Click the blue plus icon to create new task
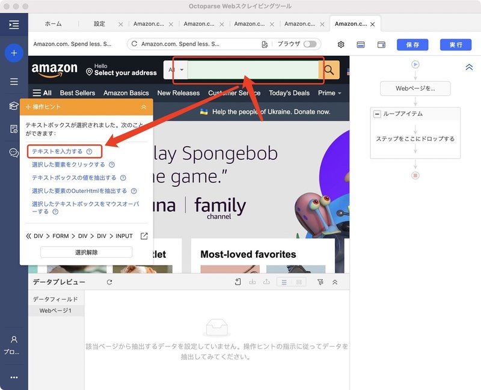Viewport: 481px width, 390px height. click(14, 53)
